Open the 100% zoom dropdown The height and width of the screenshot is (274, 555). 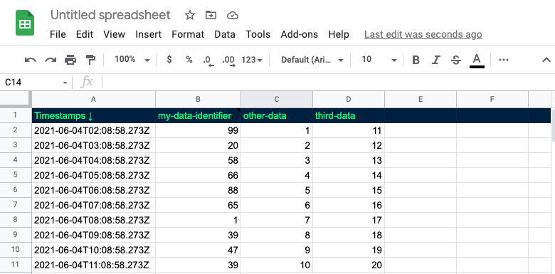132,60
